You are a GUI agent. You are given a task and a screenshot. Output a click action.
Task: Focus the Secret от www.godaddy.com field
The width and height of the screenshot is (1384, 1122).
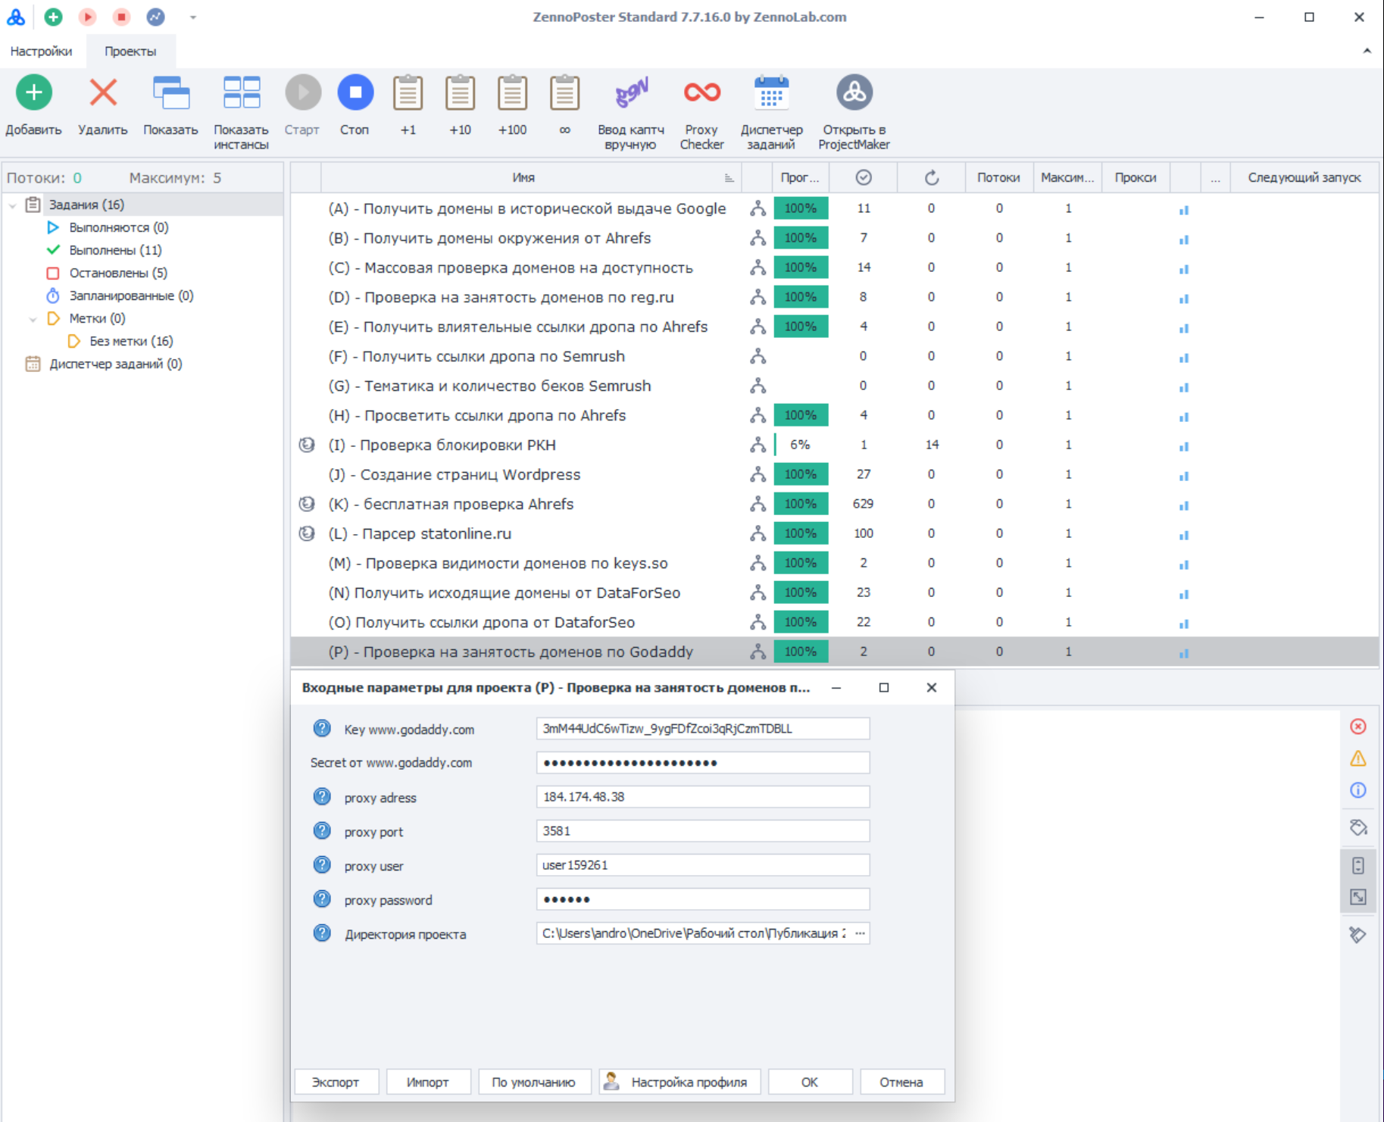tap(703, 763)
